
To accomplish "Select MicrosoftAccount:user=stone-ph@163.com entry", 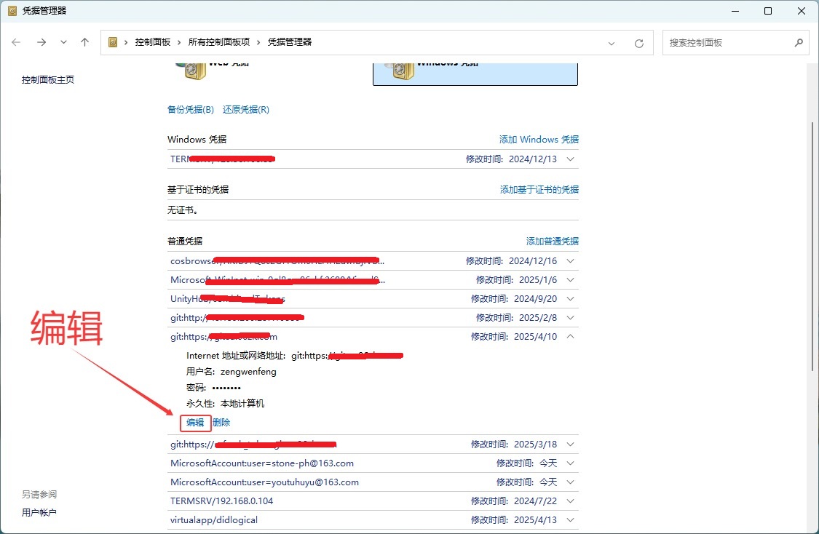I will tap(261, 463).
